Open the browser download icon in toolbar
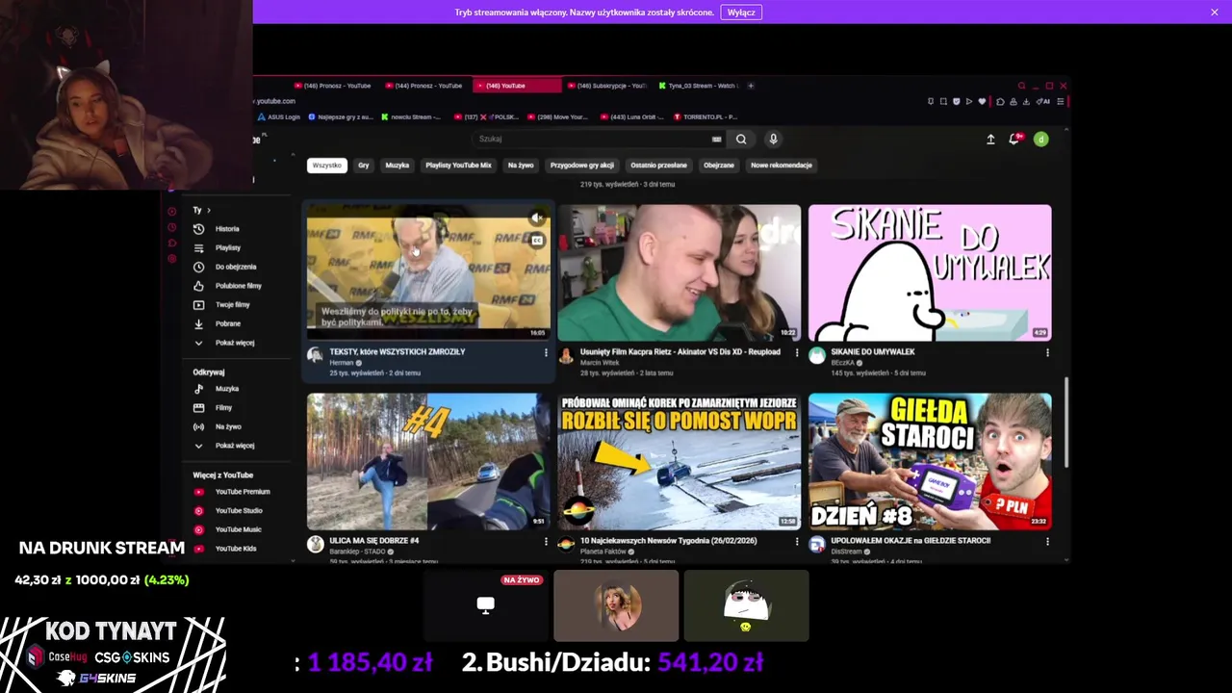The image size is (1232, 693). [1026, 101]
